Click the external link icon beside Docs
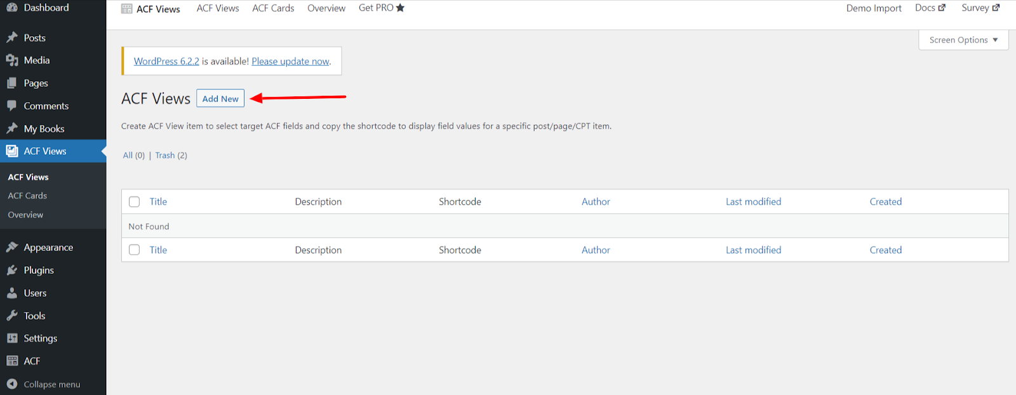The height and width of the screenshot is (395, 1016). pos(942,8)
